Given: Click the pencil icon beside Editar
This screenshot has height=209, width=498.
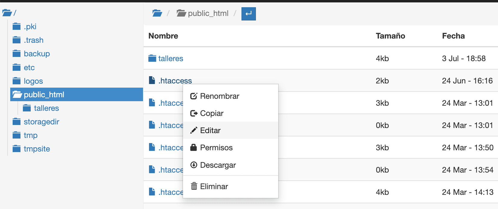Looking at the screenshot, I should pos(194,130).
